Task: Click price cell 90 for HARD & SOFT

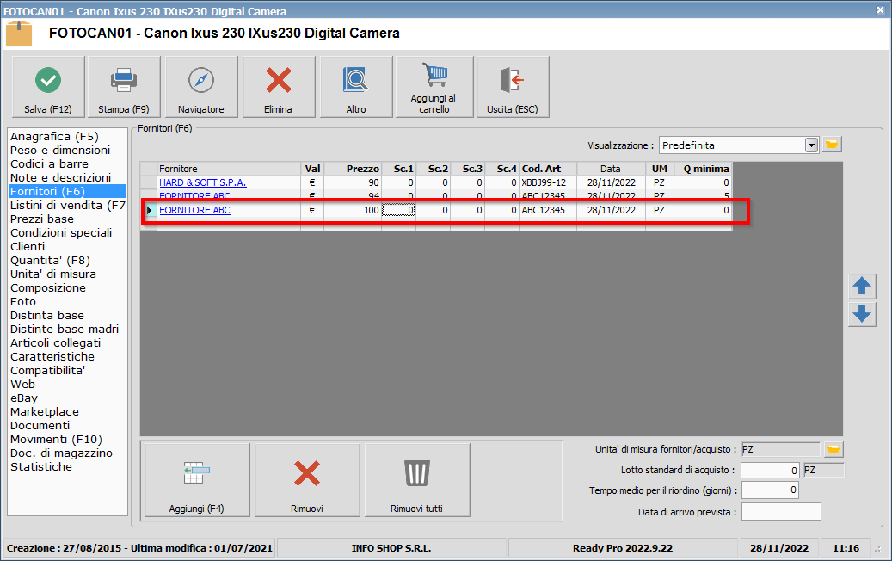Action: pos(353,182)
